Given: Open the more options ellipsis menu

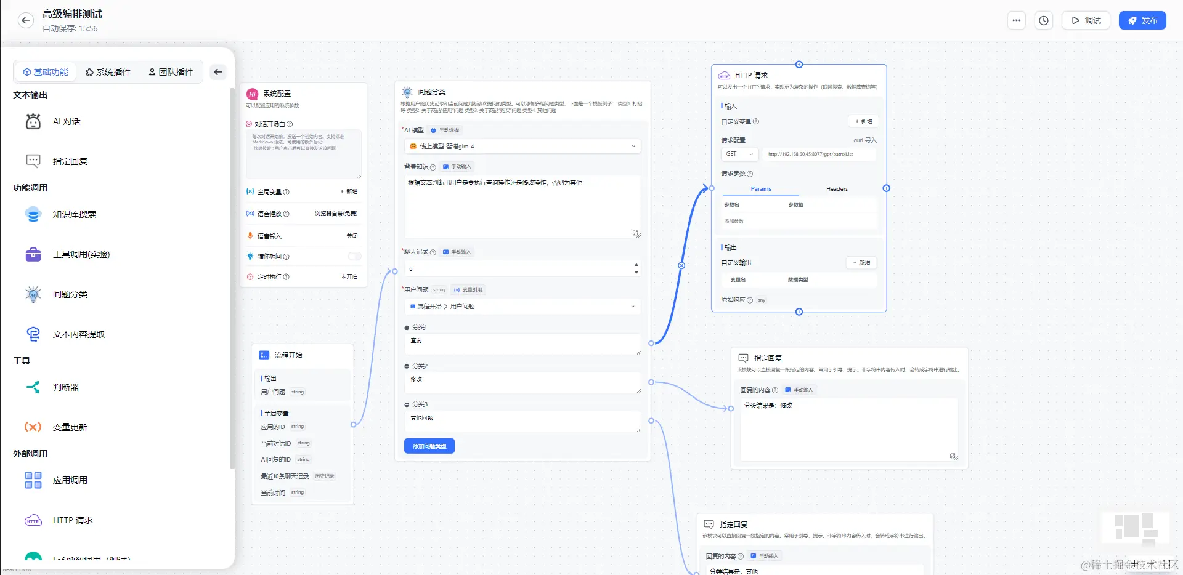Looking at the screenshot, I should (1017, 20).
